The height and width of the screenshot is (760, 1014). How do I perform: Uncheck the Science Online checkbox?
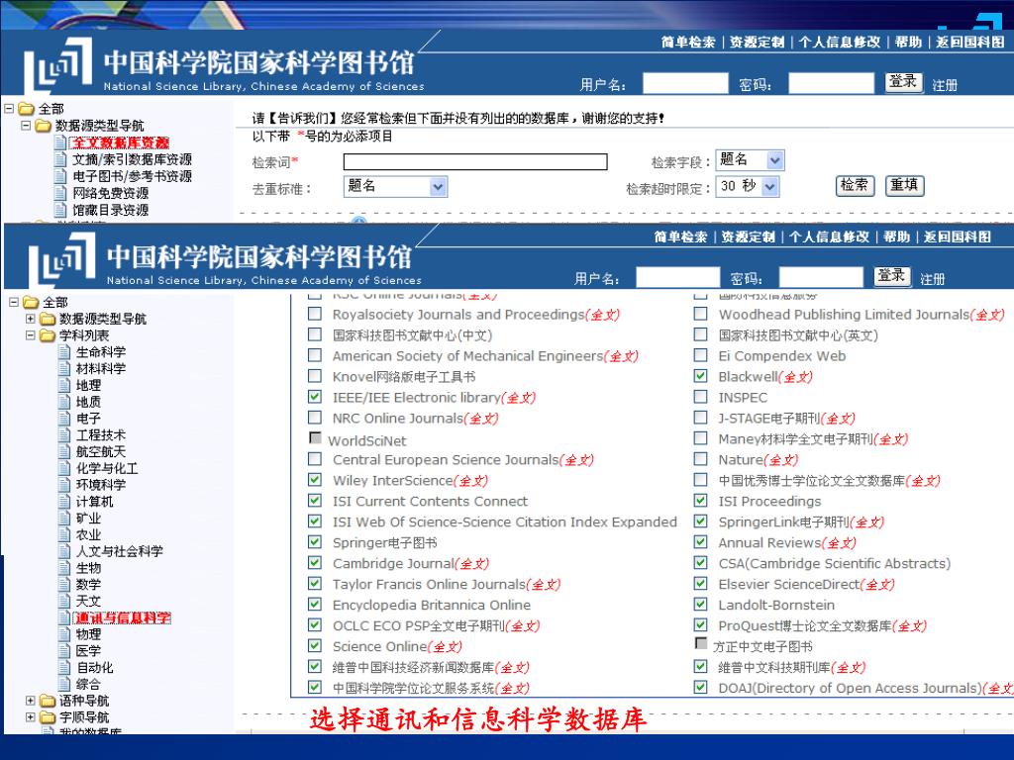pos(315,645)
